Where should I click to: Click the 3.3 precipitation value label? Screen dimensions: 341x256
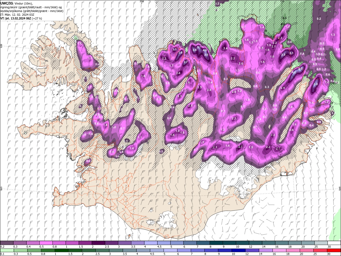[174, 50]
